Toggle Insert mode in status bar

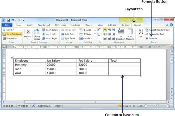[x=57, y=106]
